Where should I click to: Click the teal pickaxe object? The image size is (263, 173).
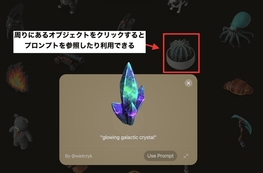[x=242, y=131]
